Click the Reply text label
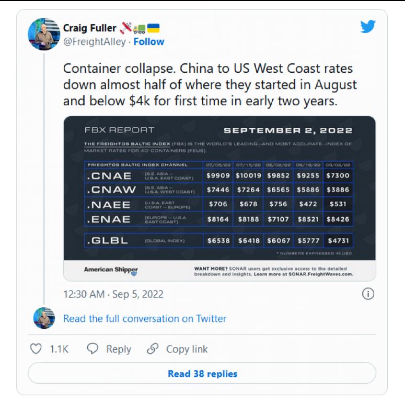Viewport: 405px width, 400px height. tap(119, 349)
